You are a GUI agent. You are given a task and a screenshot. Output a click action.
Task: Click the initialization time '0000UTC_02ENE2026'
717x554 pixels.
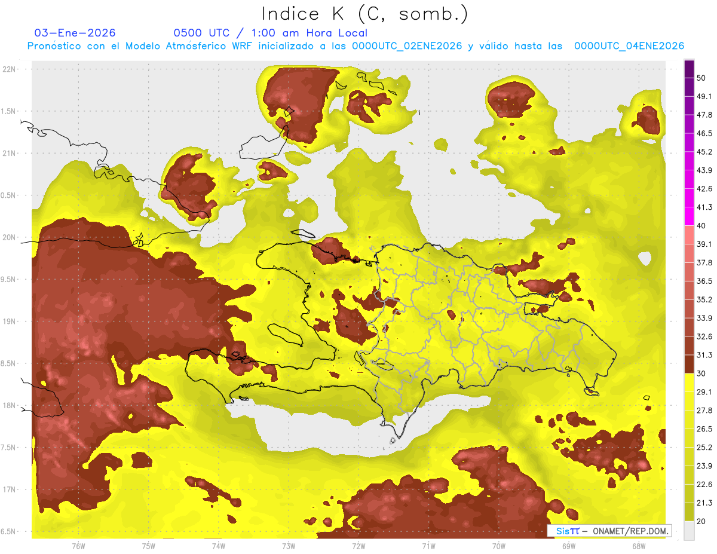point(407,46)
